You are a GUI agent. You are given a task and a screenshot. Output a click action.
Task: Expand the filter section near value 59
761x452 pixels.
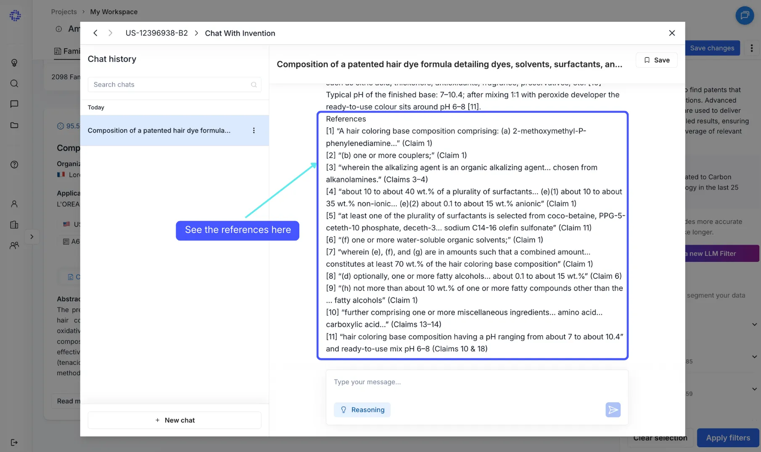pyautogui.click(x=754, y=389)
